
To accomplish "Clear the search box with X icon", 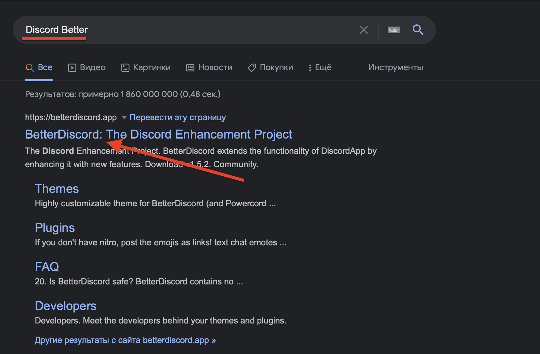I will pyautogui.click(x=364, y=30).
